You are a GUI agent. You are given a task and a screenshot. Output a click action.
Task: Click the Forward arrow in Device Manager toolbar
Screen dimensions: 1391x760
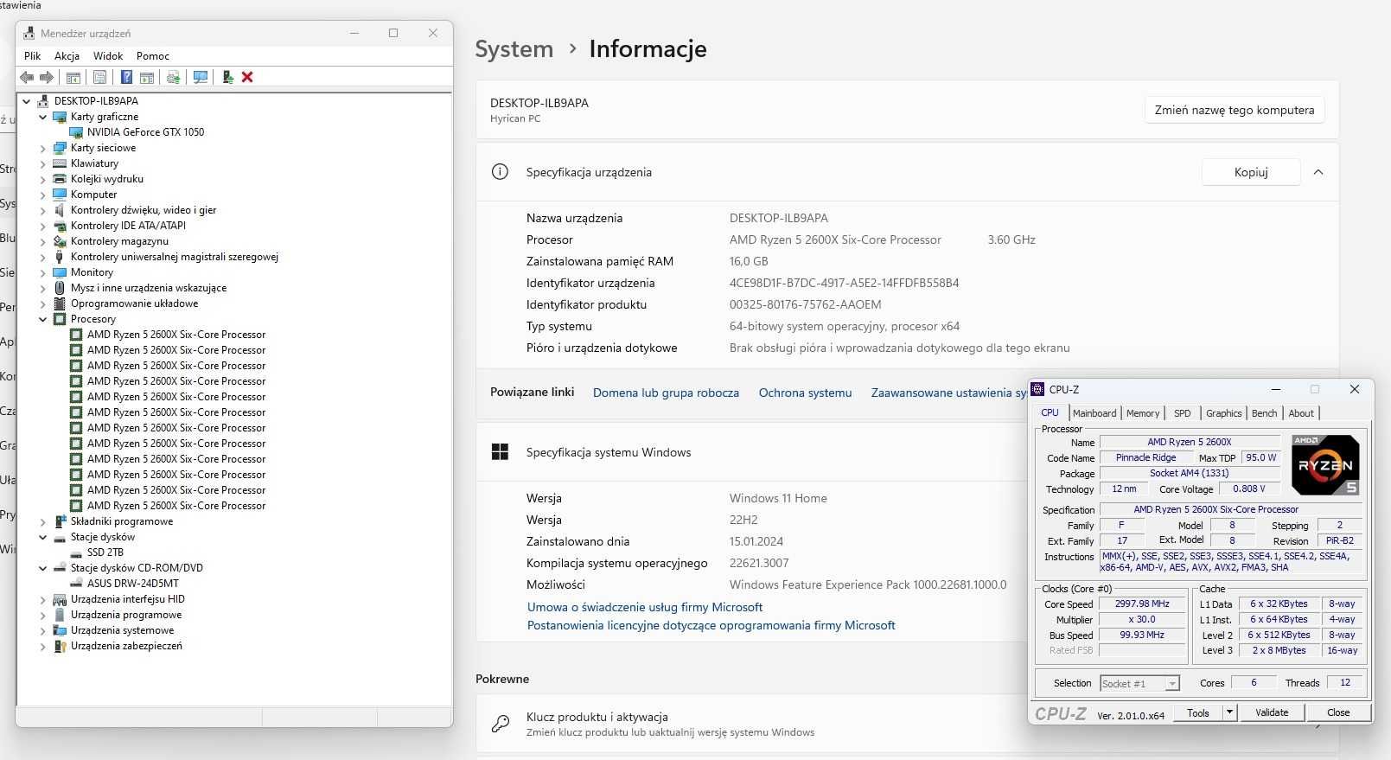47,77
